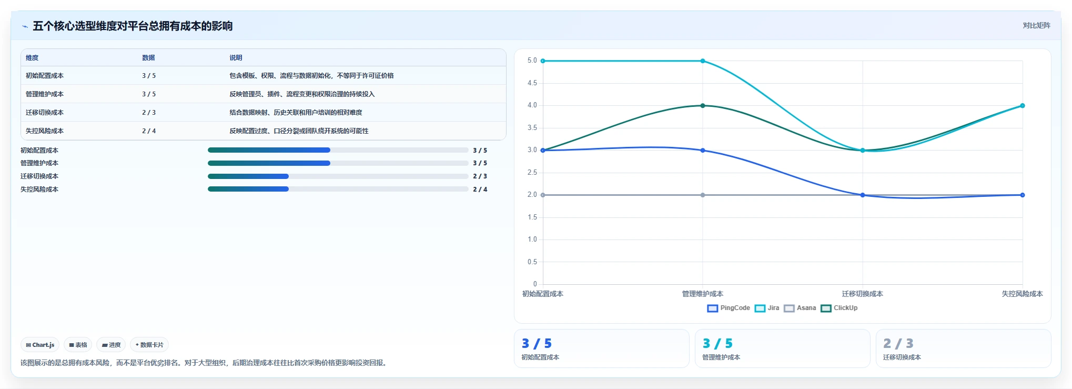Click the Jira data point at 5.0 for 初始配置成本
Screen dimensions: 1072x389
543,61
